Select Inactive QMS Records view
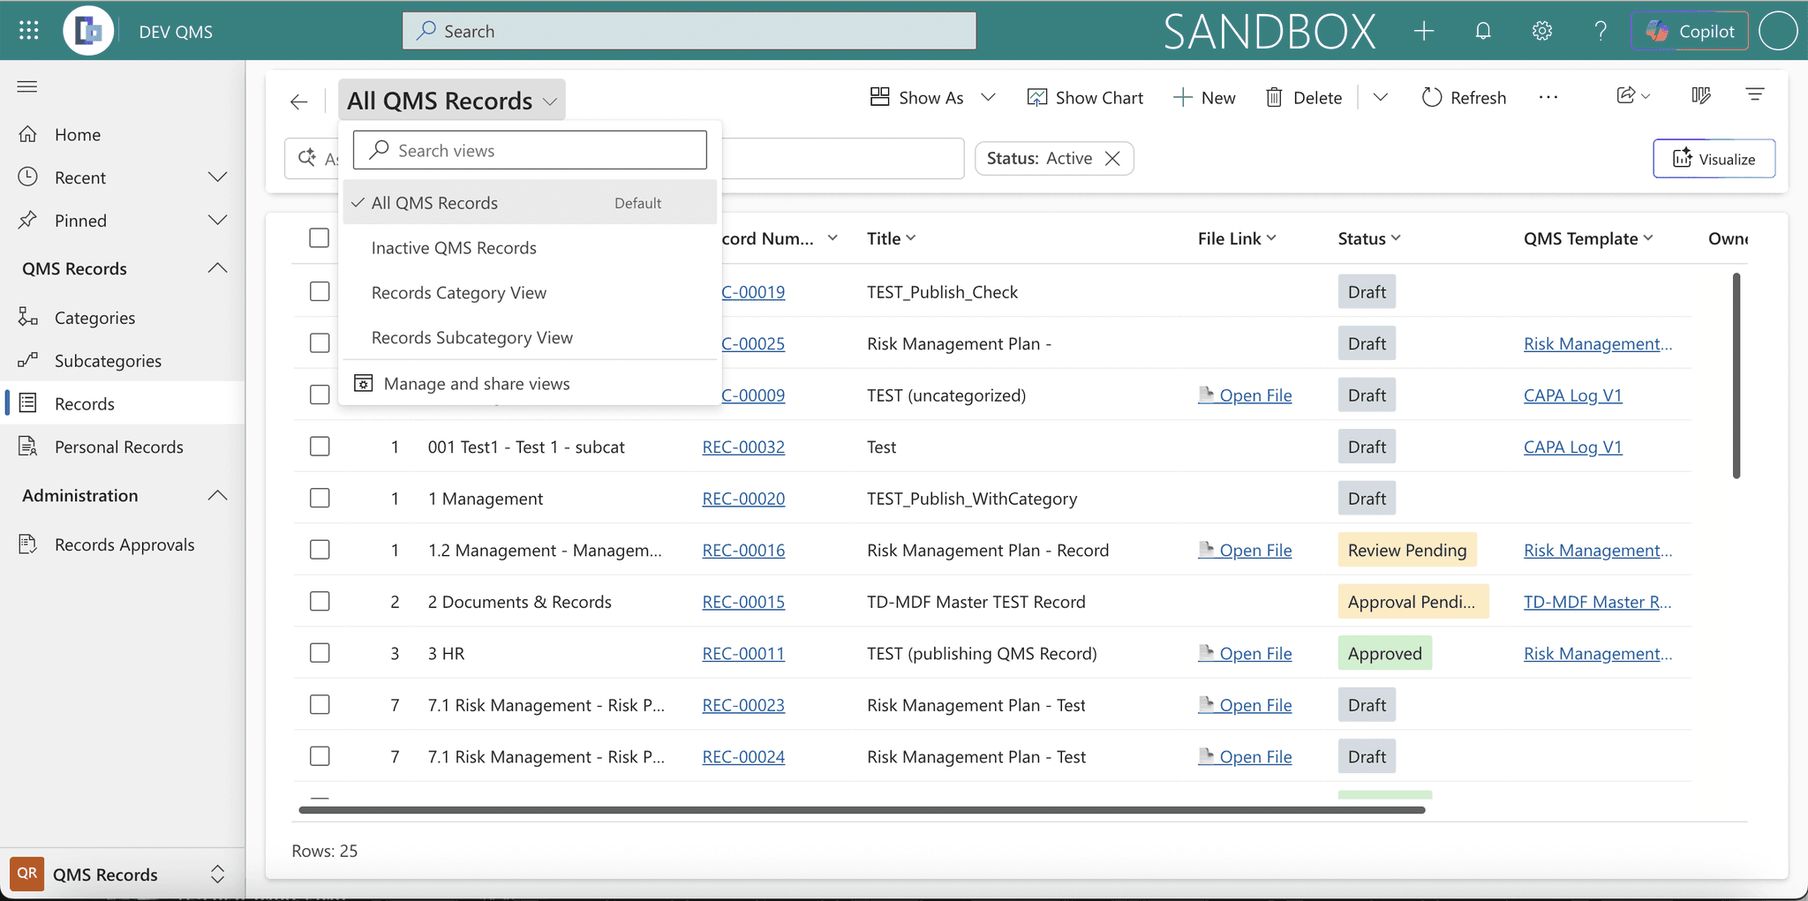 530,248
